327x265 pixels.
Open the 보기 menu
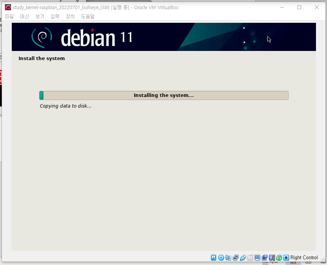pos(40,16)
